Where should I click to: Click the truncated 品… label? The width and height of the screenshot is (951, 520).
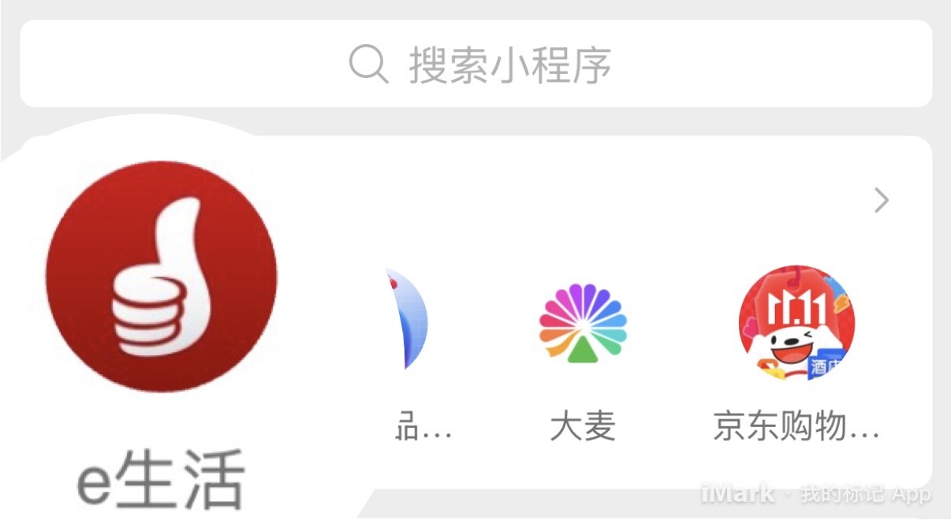tap(423, 428)
